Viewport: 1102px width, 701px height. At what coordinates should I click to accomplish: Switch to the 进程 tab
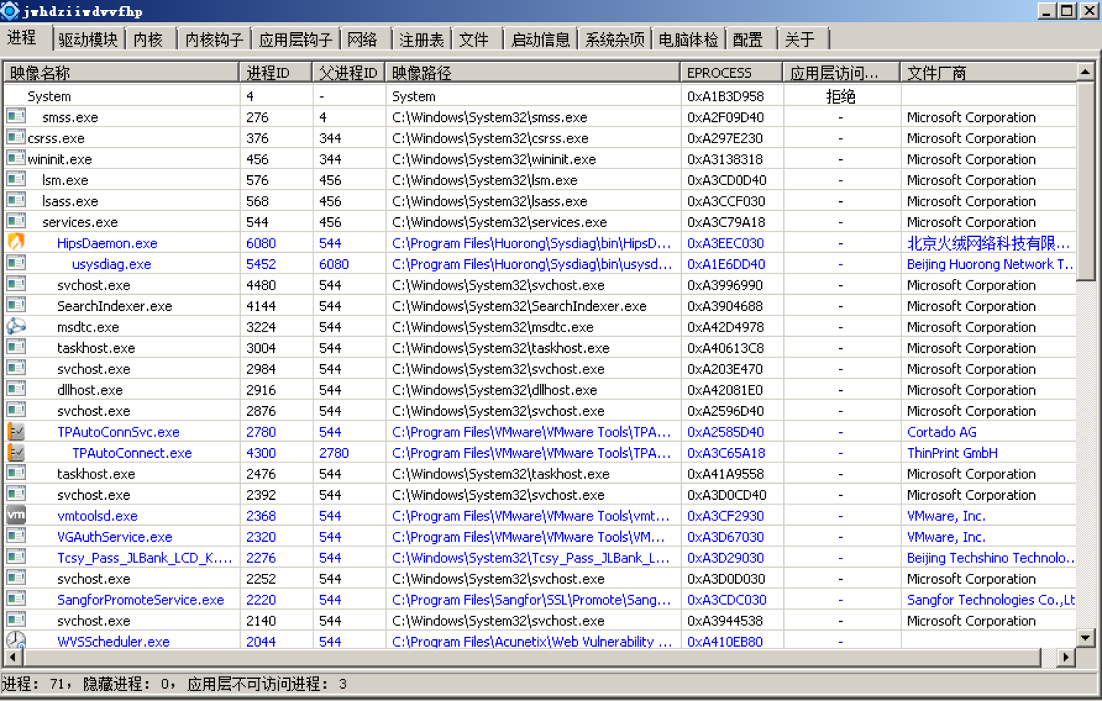point(25,38)
